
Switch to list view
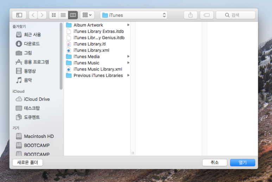point(63,15)
